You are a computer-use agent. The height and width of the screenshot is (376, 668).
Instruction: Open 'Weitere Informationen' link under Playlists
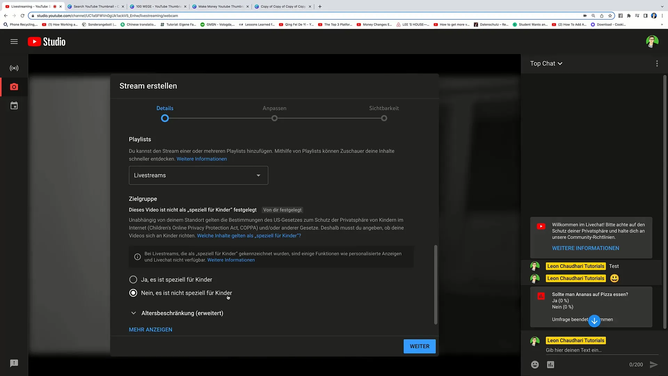click(x=202, y=159)
